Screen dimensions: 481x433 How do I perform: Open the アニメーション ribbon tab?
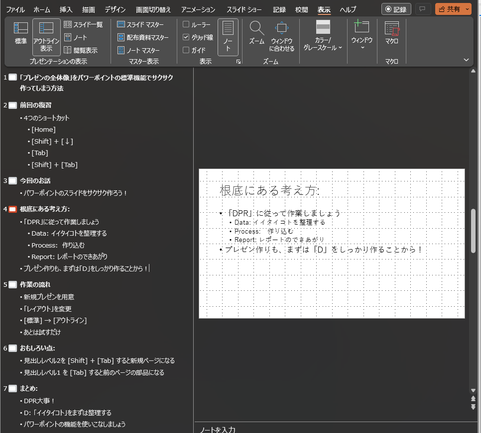point(198,9)
